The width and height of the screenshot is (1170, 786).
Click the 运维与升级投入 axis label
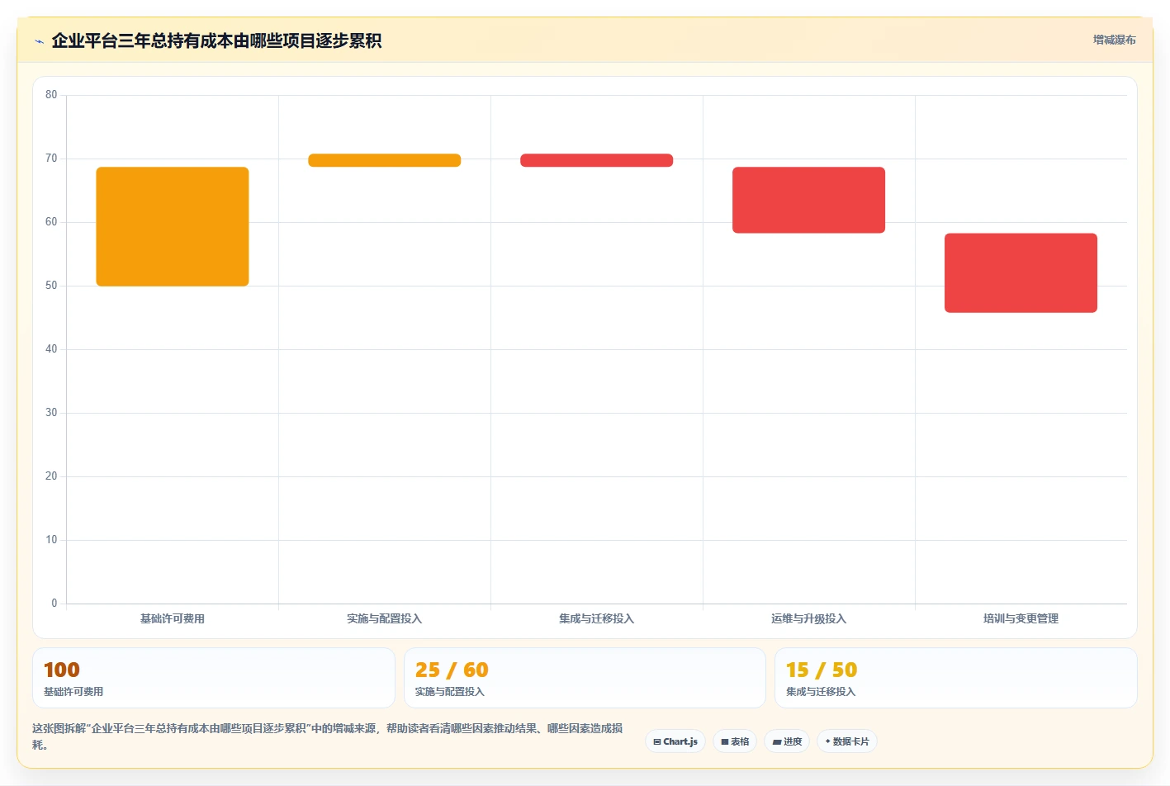click(808, 618)
